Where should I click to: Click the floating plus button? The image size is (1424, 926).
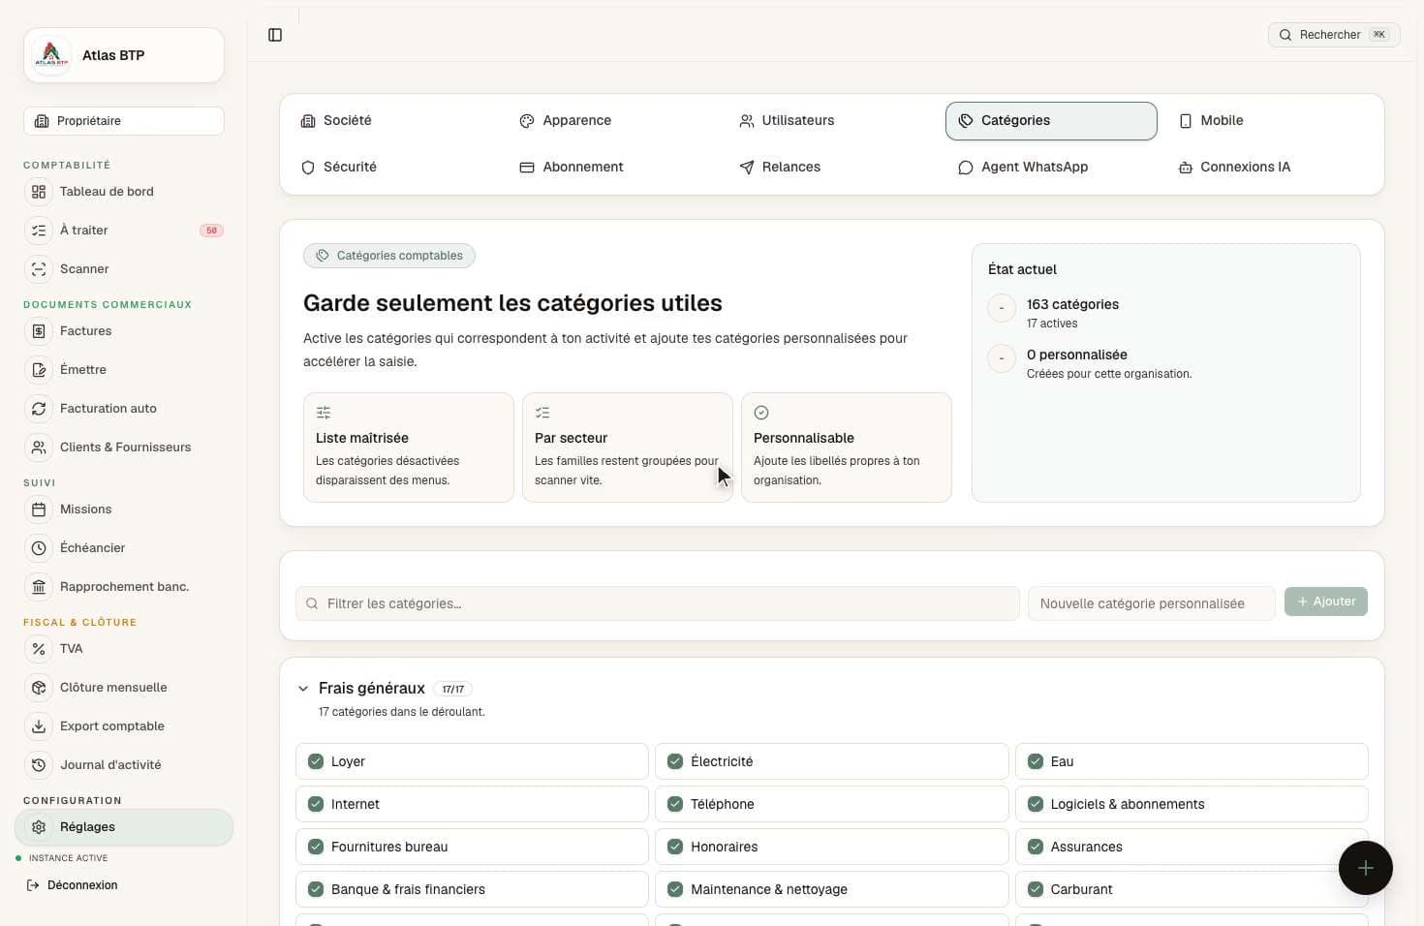click(1366, 868)
